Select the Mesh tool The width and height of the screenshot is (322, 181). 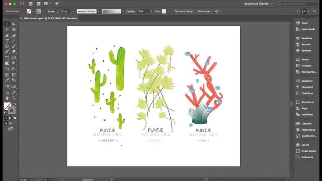[x=7, y=75]
